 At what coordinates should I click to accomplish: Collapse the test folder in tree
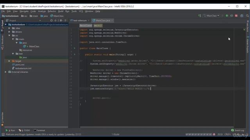[x=13, y=54]
